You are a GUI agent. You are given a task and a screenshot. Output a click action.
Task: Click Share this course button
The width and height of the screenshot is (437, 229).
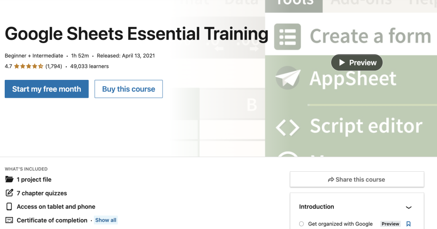(357, 180)
